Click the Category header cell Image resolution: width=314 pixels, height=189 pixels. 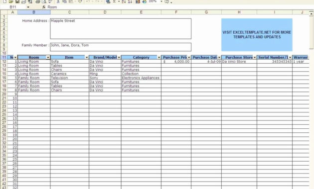coord(141,57)
